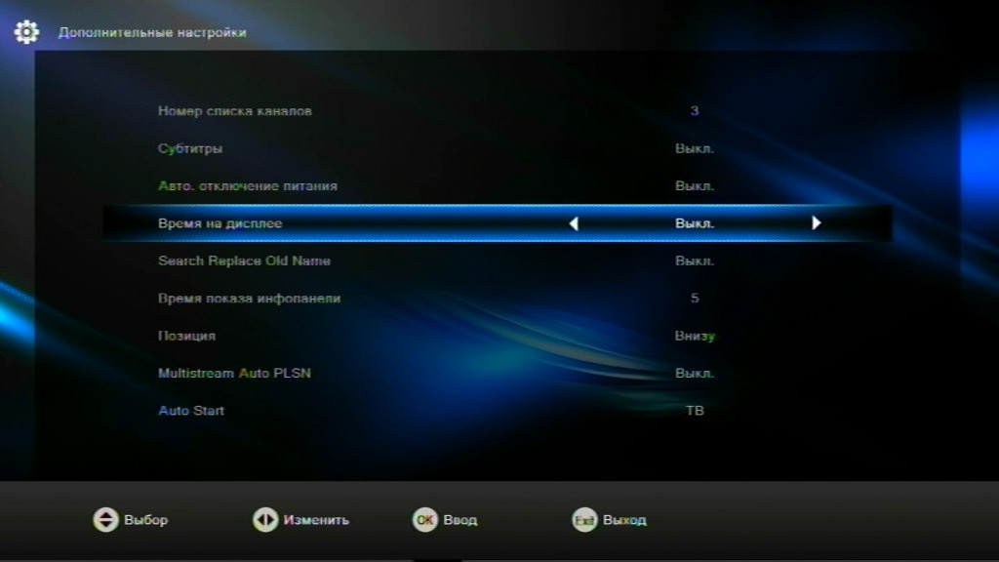The width and height of the screenshot is (999, 562).
Task: Toggle Search Replace Old Name Выкл. value
Action: tap(695, 261)
